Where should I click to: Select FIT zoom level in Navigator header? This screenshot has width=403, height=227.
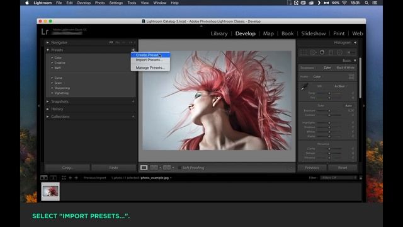[x=111, y=42]
